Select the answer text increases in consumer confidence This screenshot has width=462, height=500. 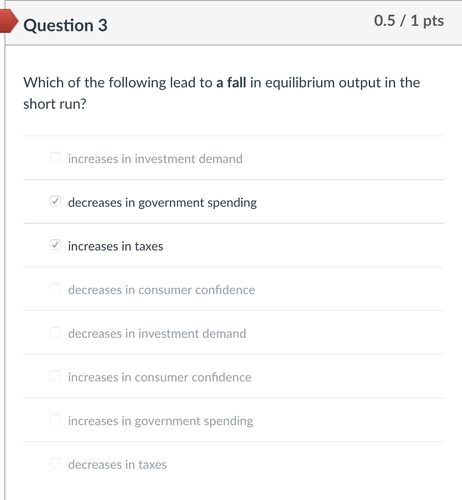tap(159, 377)
